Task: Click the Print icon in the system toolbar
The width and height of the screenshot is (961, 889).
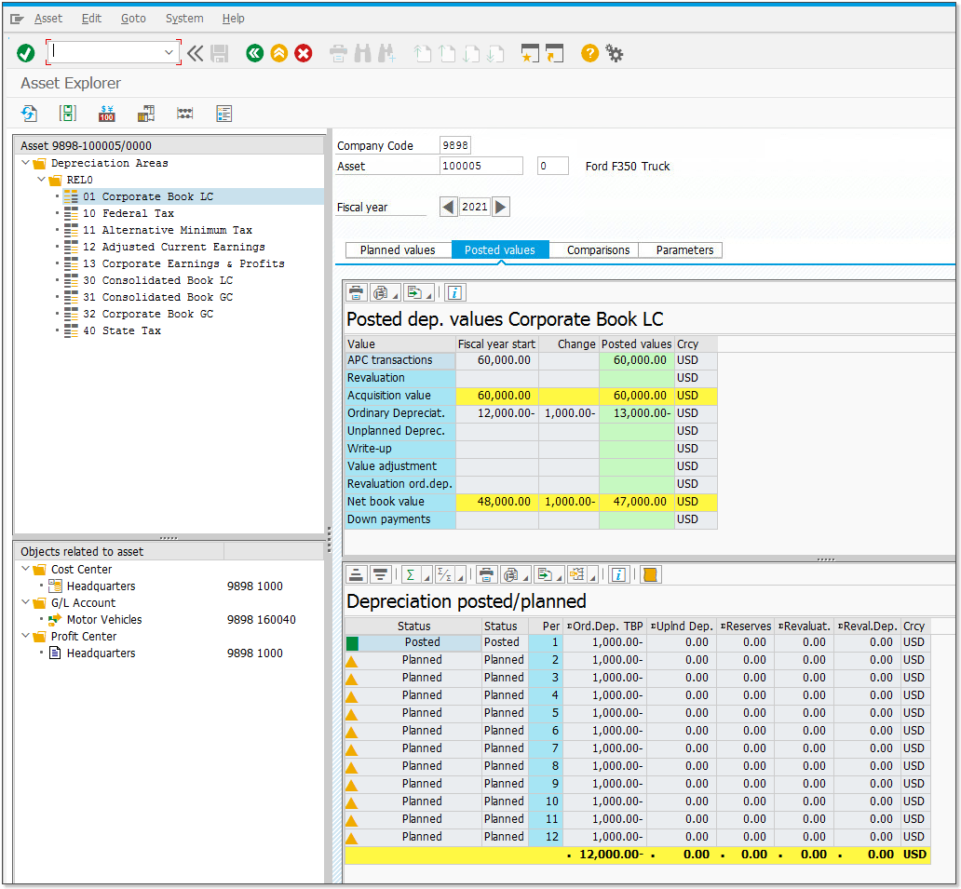Action: (338, 53)
